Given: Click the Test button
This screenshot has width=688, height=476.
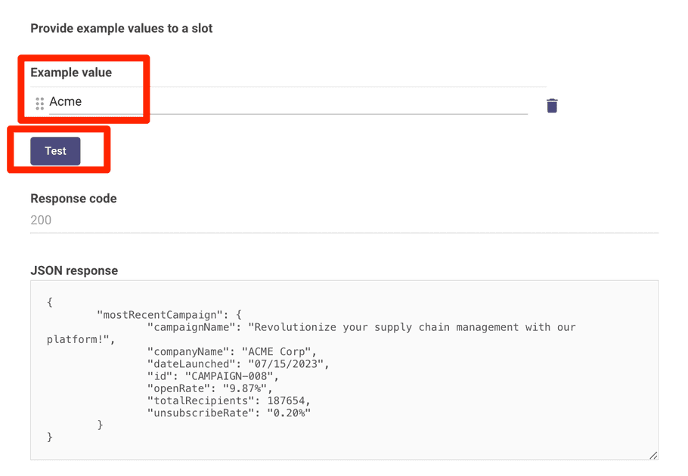Looking at the screenshot, I should tap(55, 151).
